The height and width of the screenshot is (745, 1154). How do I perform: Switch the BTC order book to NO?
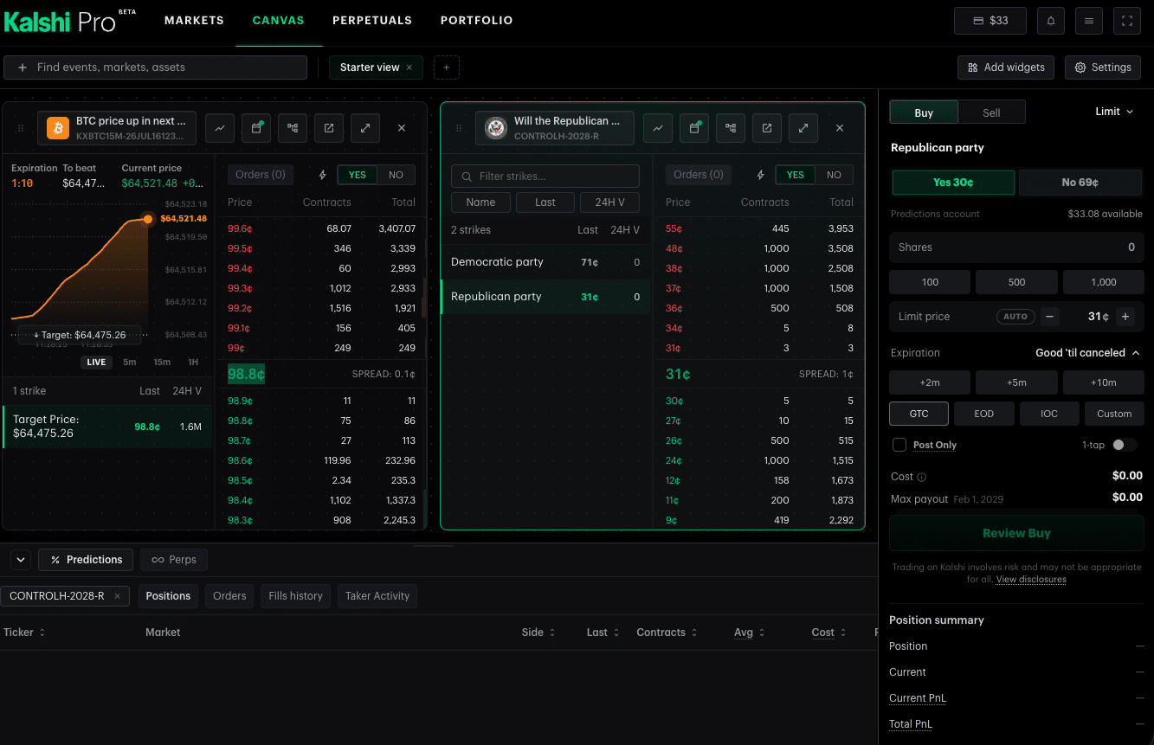[x=396, y=175]
